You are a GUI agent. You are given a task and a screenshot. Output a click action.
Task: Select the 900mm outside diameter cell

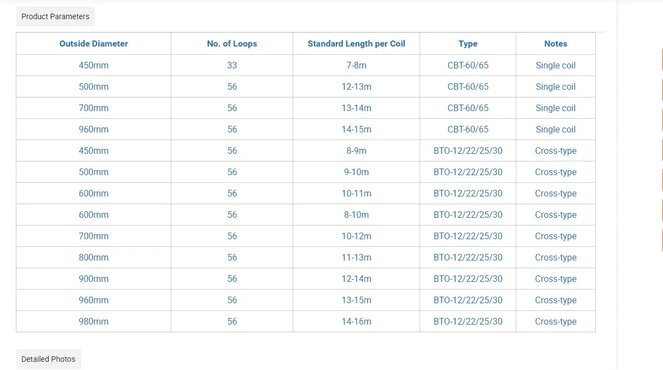point(94,279)
